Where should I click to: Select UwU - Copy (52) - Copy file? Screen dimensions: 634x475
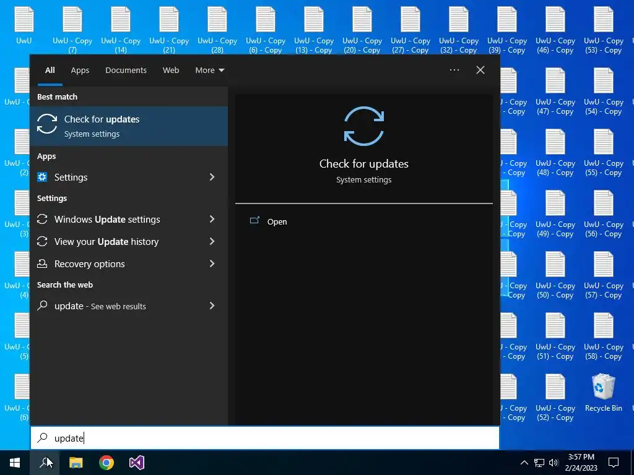point(555,396)
